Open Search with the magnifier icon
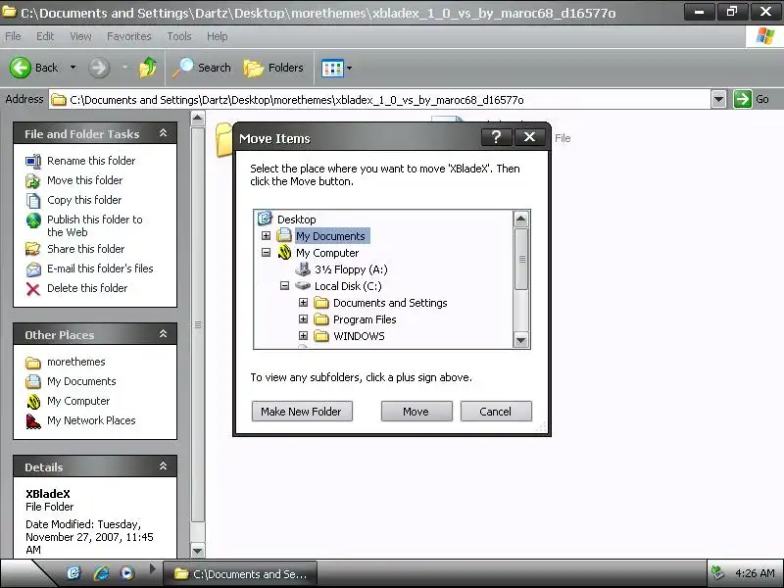The width and height of the screenshot is (784, 588). pyautogui.click(x=202, y=68)
